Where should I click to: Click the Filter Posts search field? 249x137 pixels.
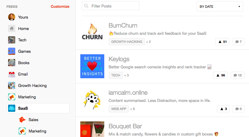click(111, 6)
